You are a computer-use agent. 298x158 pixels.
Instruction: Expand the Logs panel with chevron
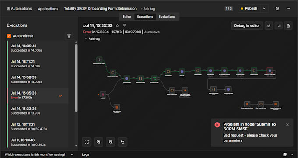click(292, 154)
